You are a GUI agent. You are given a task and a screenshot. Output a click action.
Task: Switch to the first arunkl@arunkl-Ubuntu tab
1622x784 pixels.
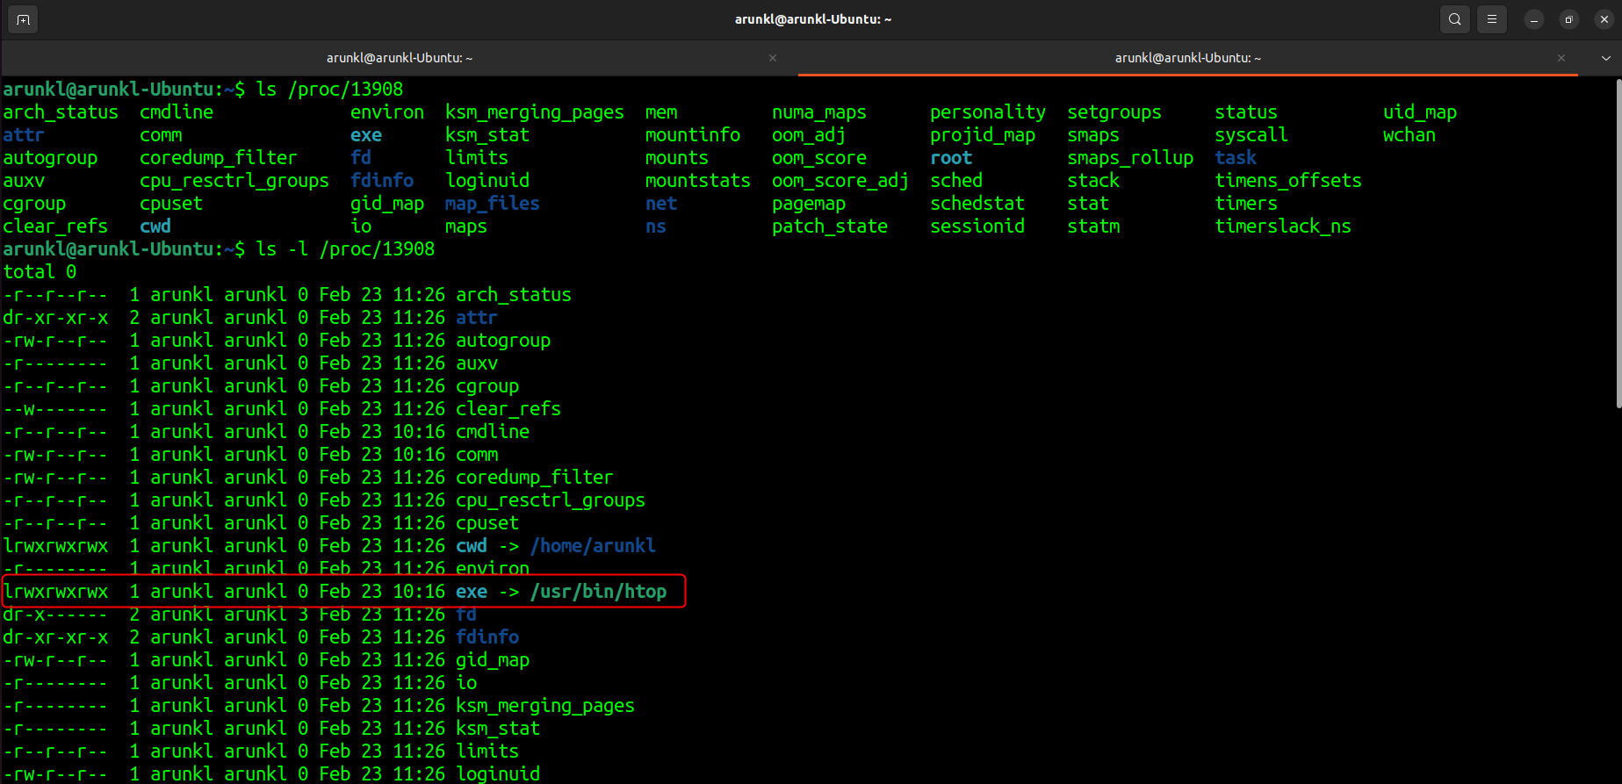(x=400, y=58)
